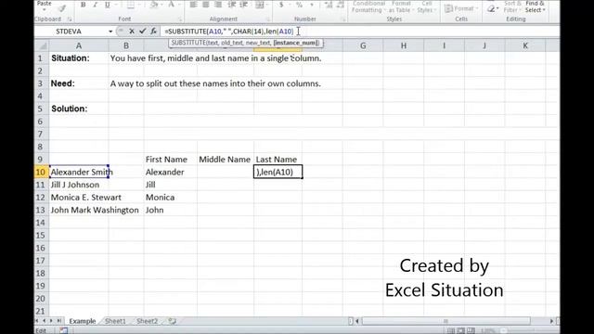Select column G header

point(363,45)
